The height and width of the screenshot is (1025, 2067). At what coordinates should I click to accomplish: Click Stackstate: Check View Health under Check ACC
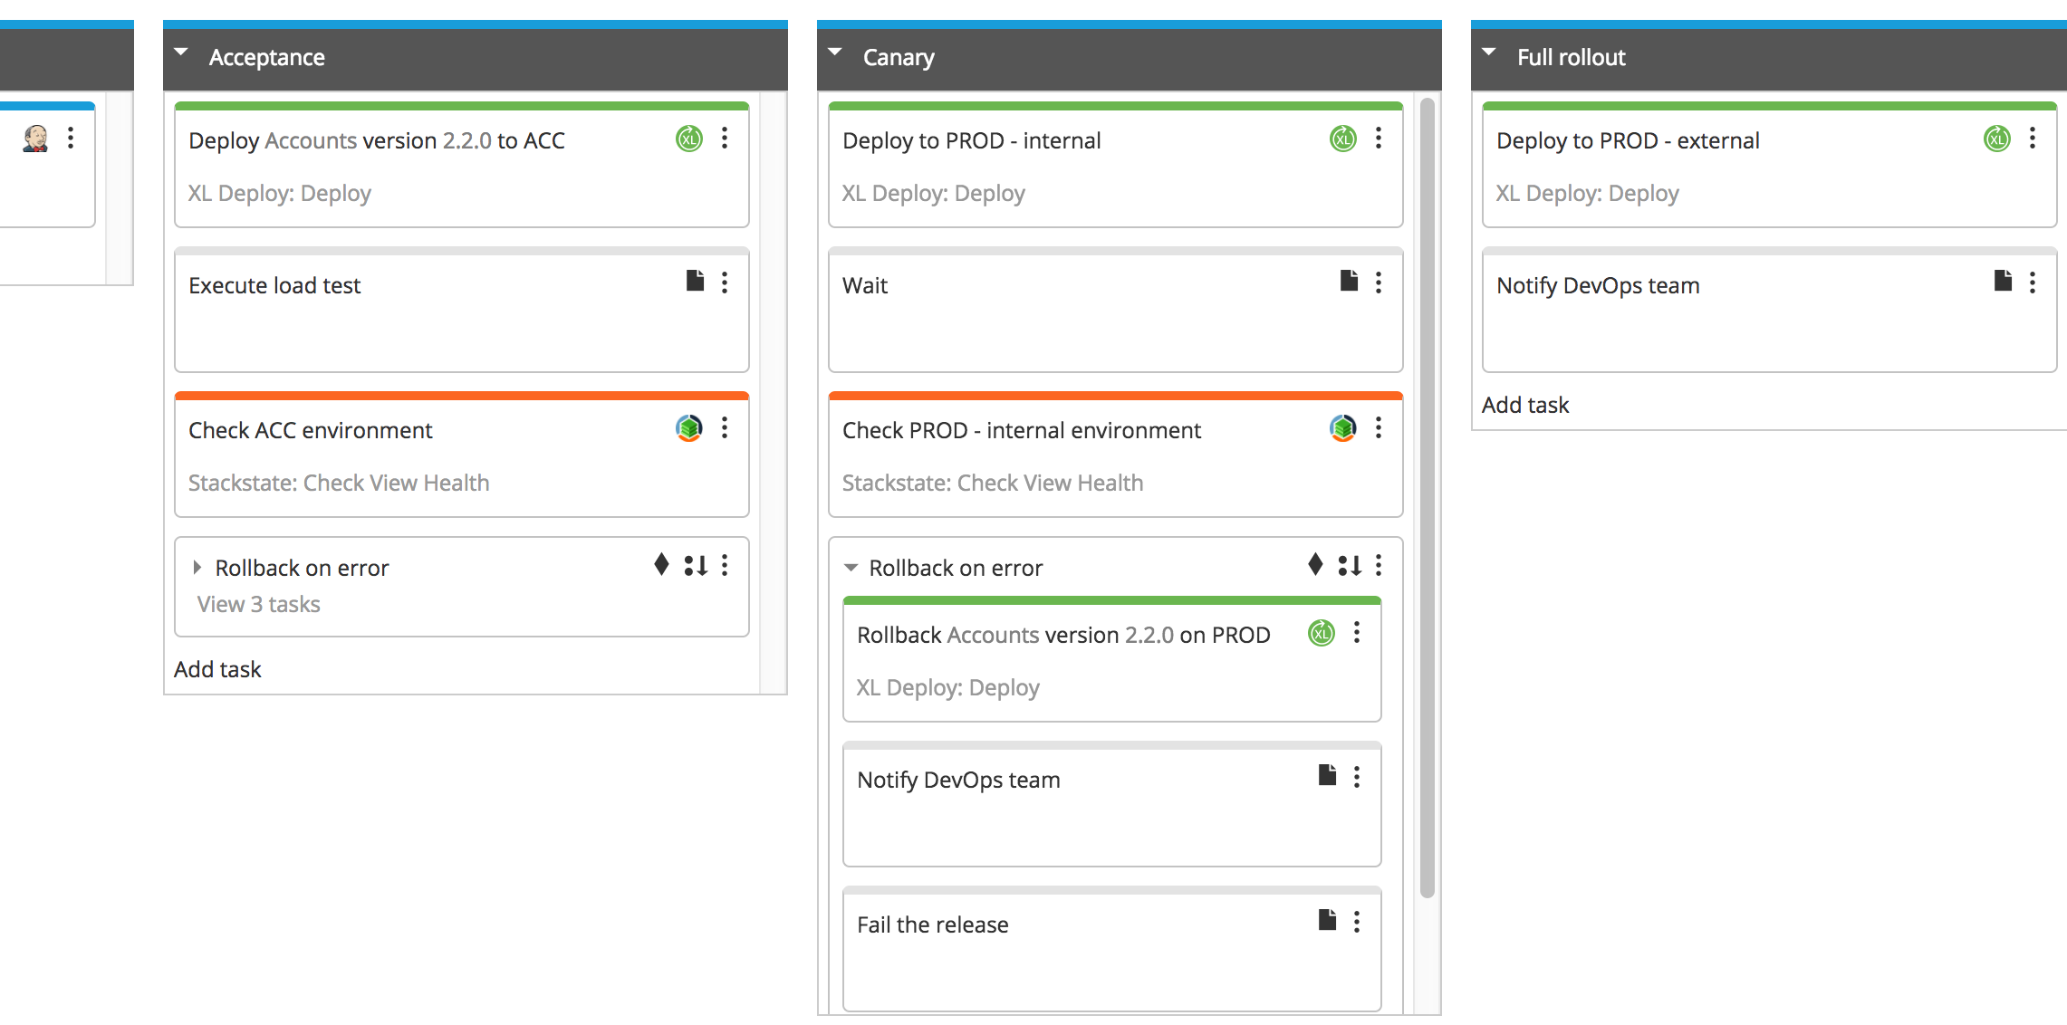[339, 483]
